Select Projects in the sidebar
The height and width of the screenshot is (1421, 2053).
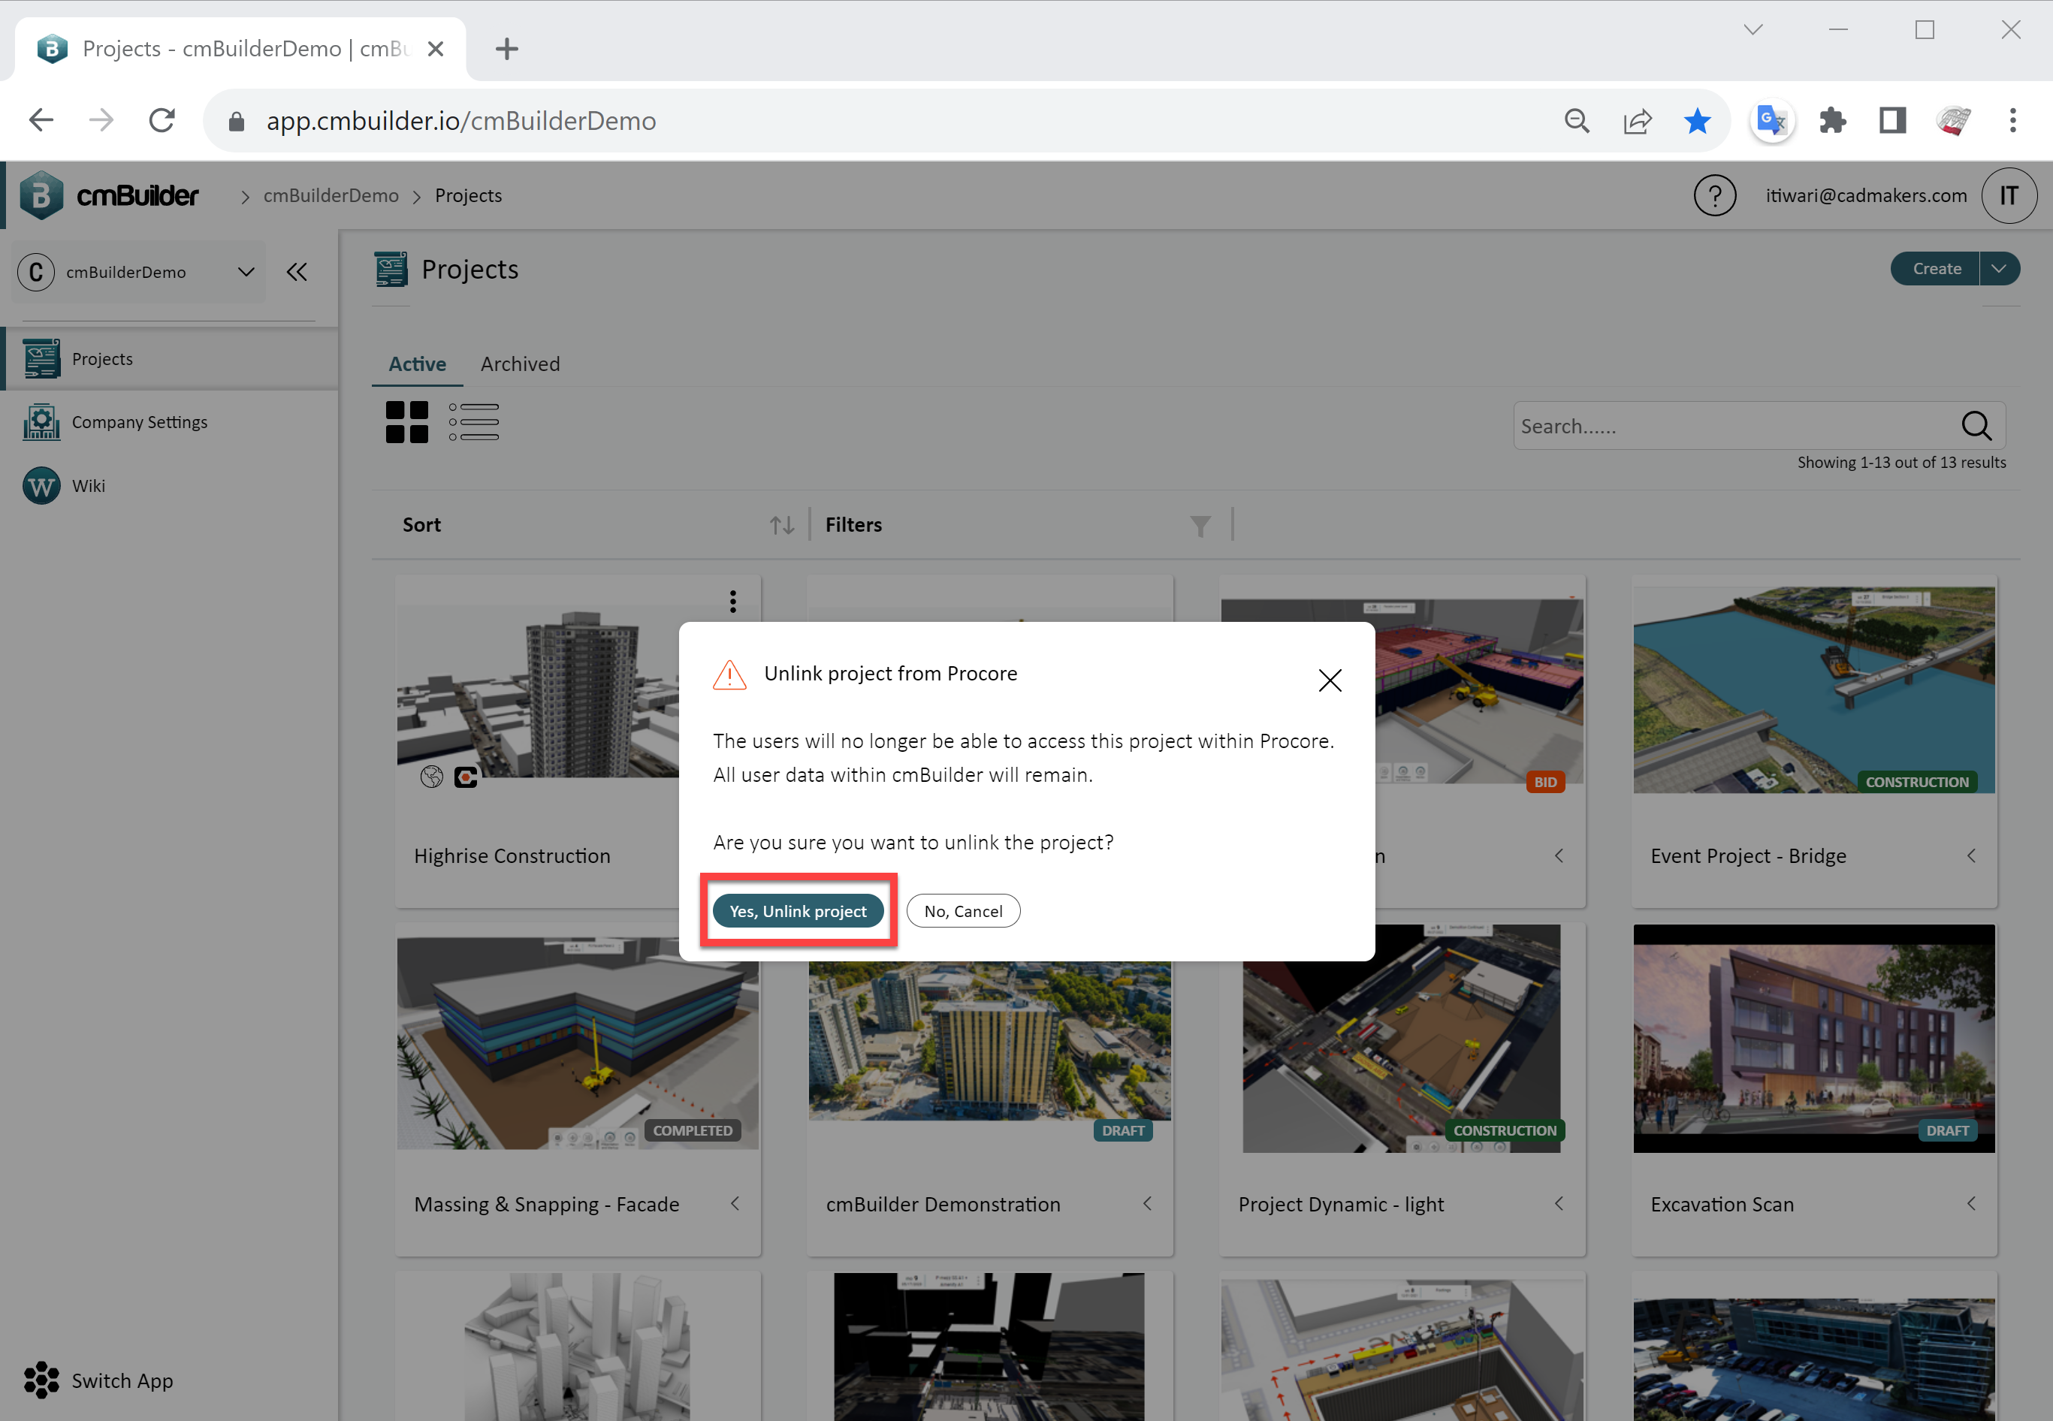[x=169, y=359]
